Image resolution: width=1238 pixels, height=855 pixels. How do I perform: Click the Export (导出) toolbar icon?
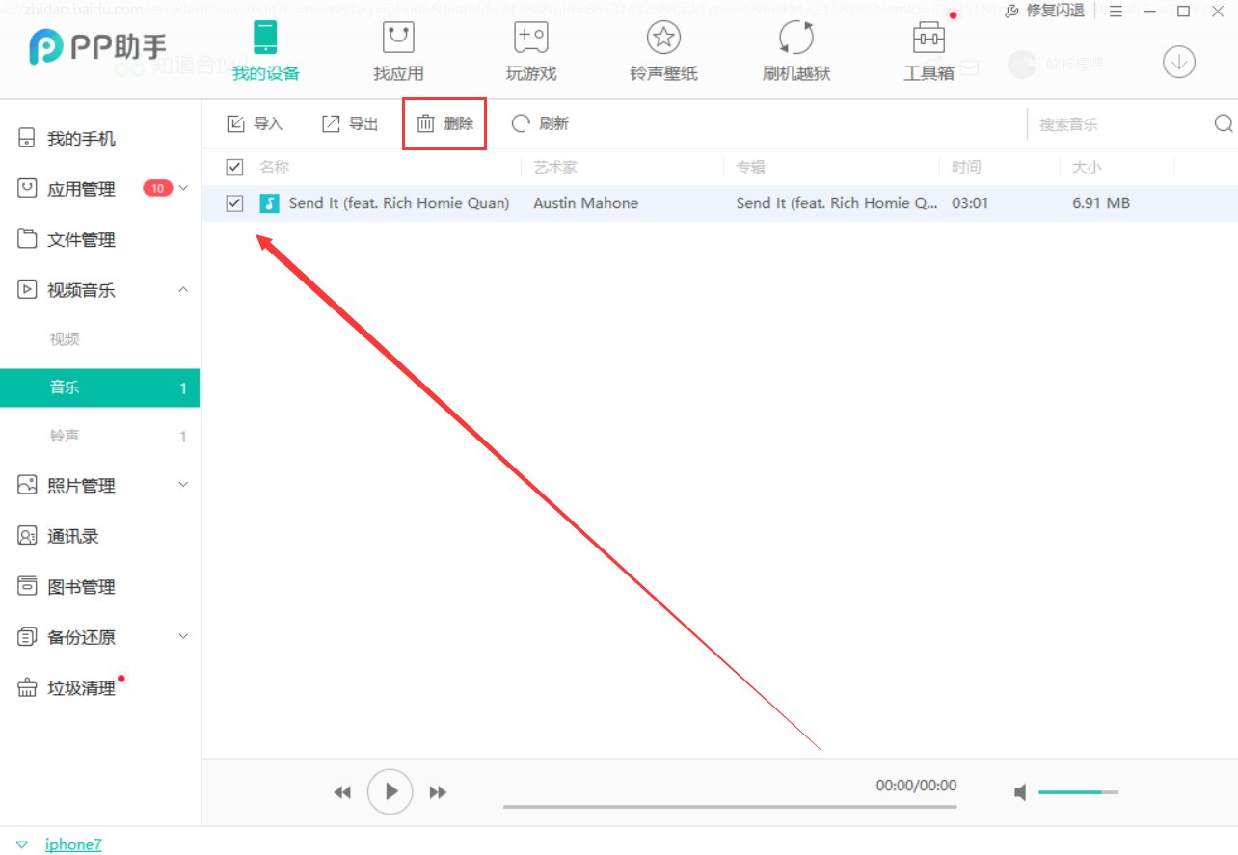point(331,123)
